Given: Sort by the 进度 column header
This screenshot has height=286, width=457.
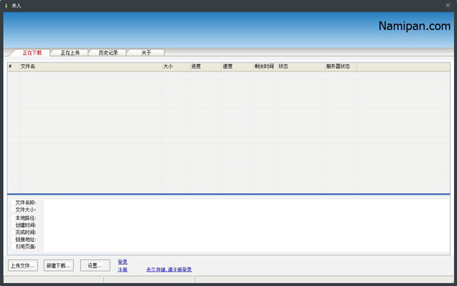Looking at the screenshot, I should (206, 66).
